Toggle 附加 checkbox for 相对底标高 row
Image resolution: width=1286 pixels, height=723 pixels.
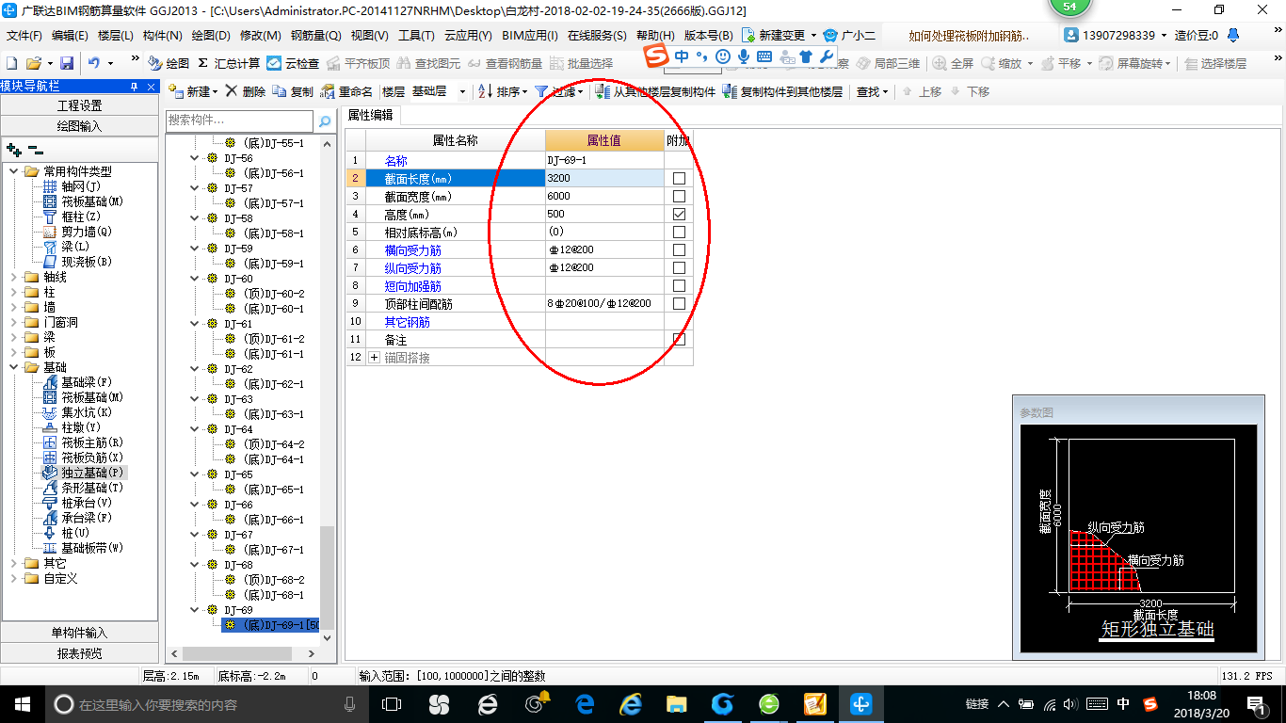[679, 232]
